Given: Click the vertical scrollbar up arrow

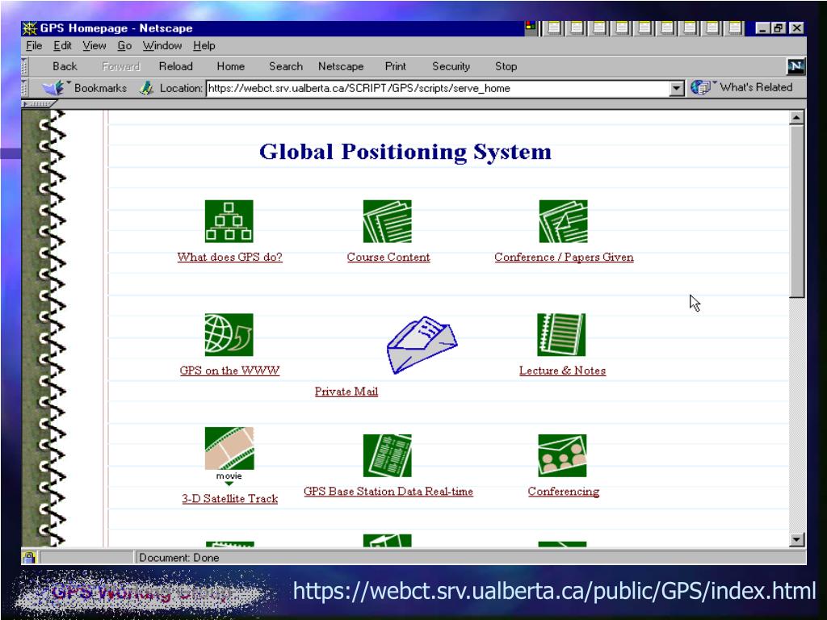Looking at the screenshot, I should point(796,117).
